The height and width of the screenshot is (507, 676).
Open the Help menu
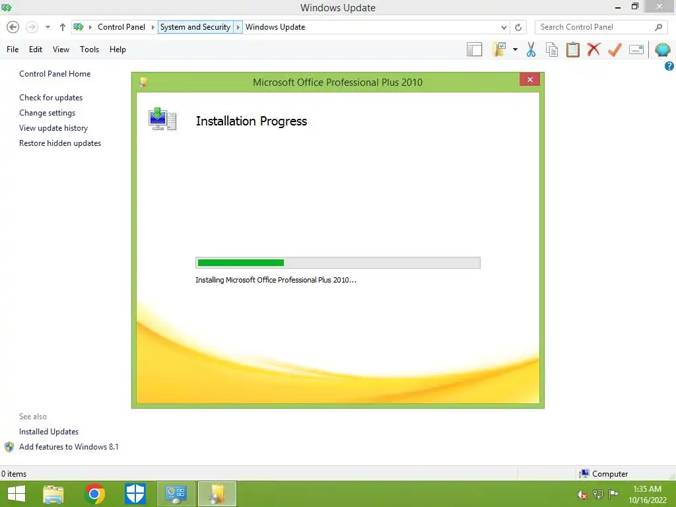pyautogui.click(x=118, y=50)
